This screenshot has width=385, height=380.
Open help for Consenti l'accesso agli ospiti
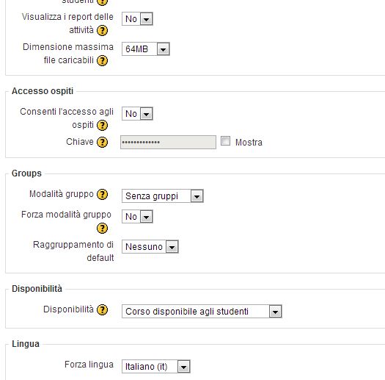point(102,125)
